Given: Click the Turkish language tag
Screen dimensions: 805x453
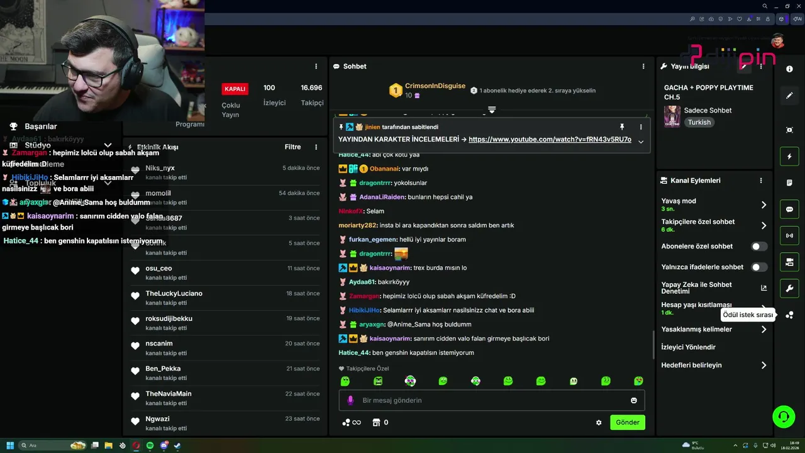Looking at the screenshot, I should 699,123.
